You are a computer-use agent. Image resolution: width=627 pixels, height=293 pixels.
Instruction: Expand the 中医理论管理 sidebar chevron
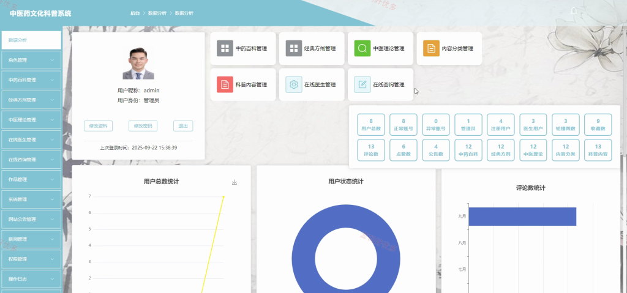pos(53,119)
